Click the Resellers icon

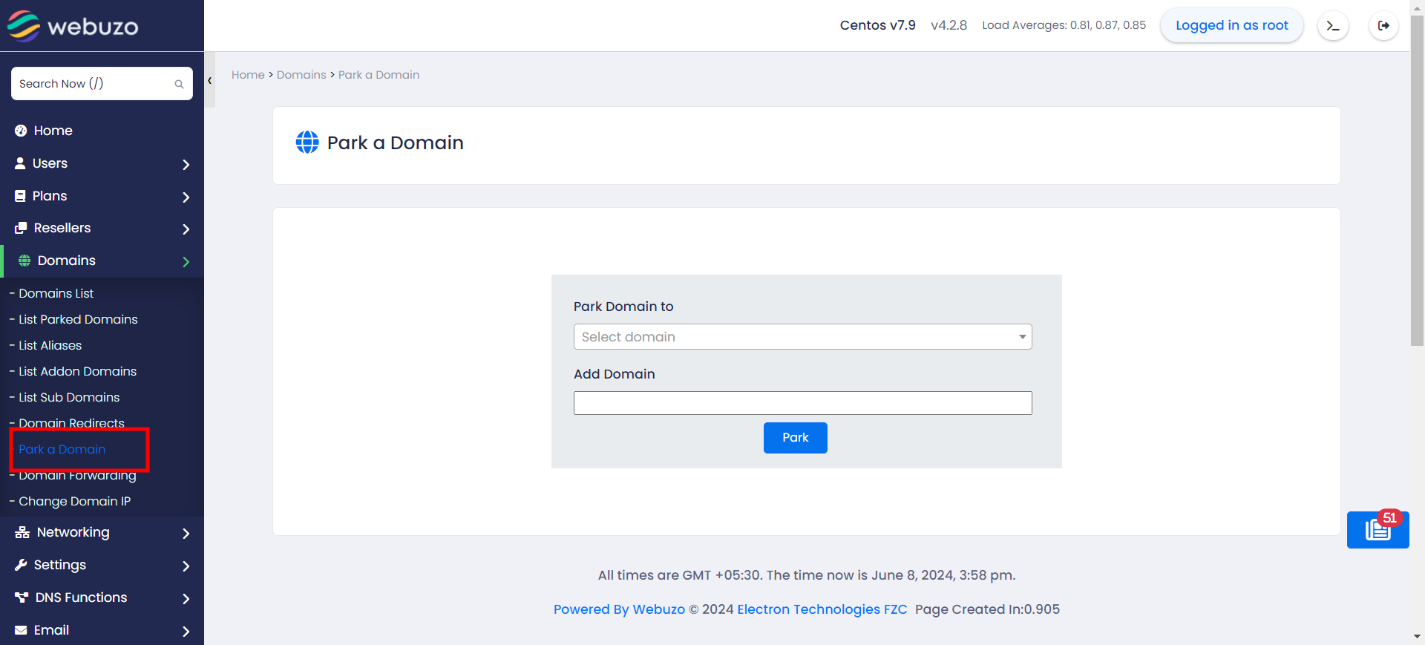(x=21, y=228)
